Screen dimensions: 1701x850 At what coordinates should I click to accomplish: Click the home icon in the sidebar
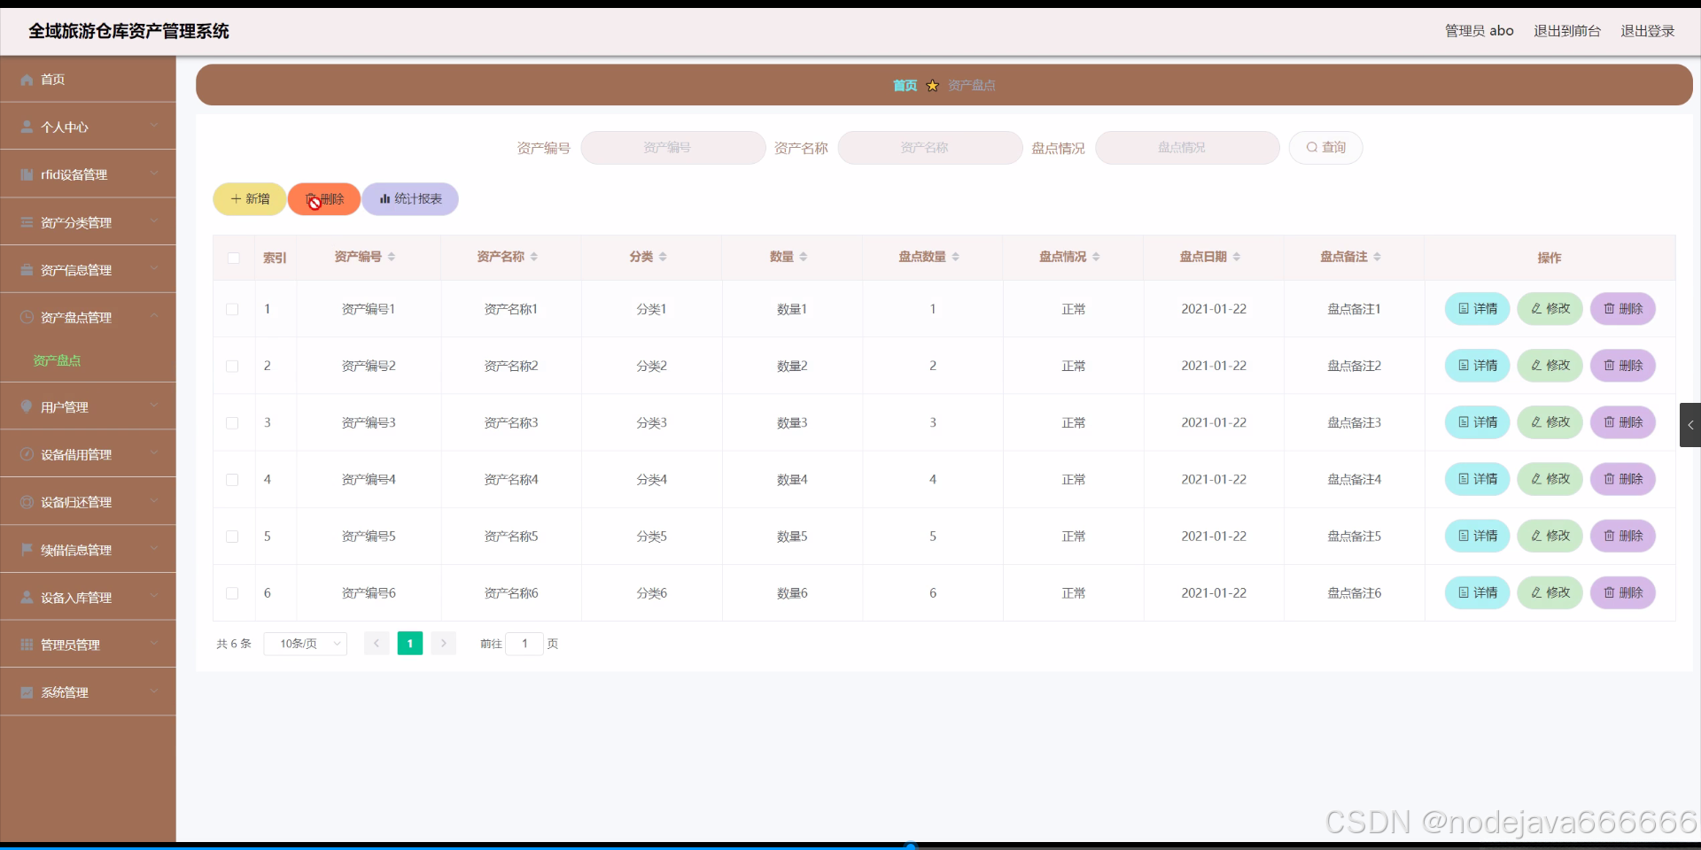point(27,80)
